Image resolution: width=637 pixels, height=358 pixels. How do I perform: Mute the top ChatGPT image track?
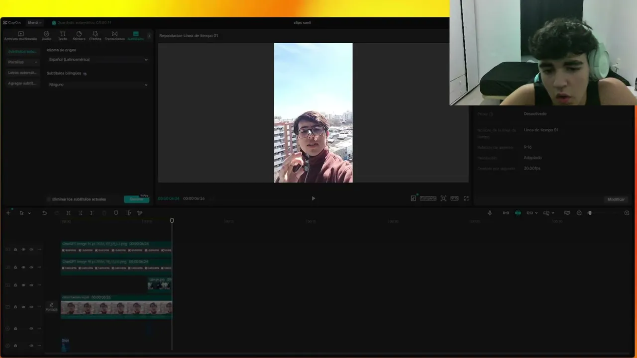click(31, 250)
